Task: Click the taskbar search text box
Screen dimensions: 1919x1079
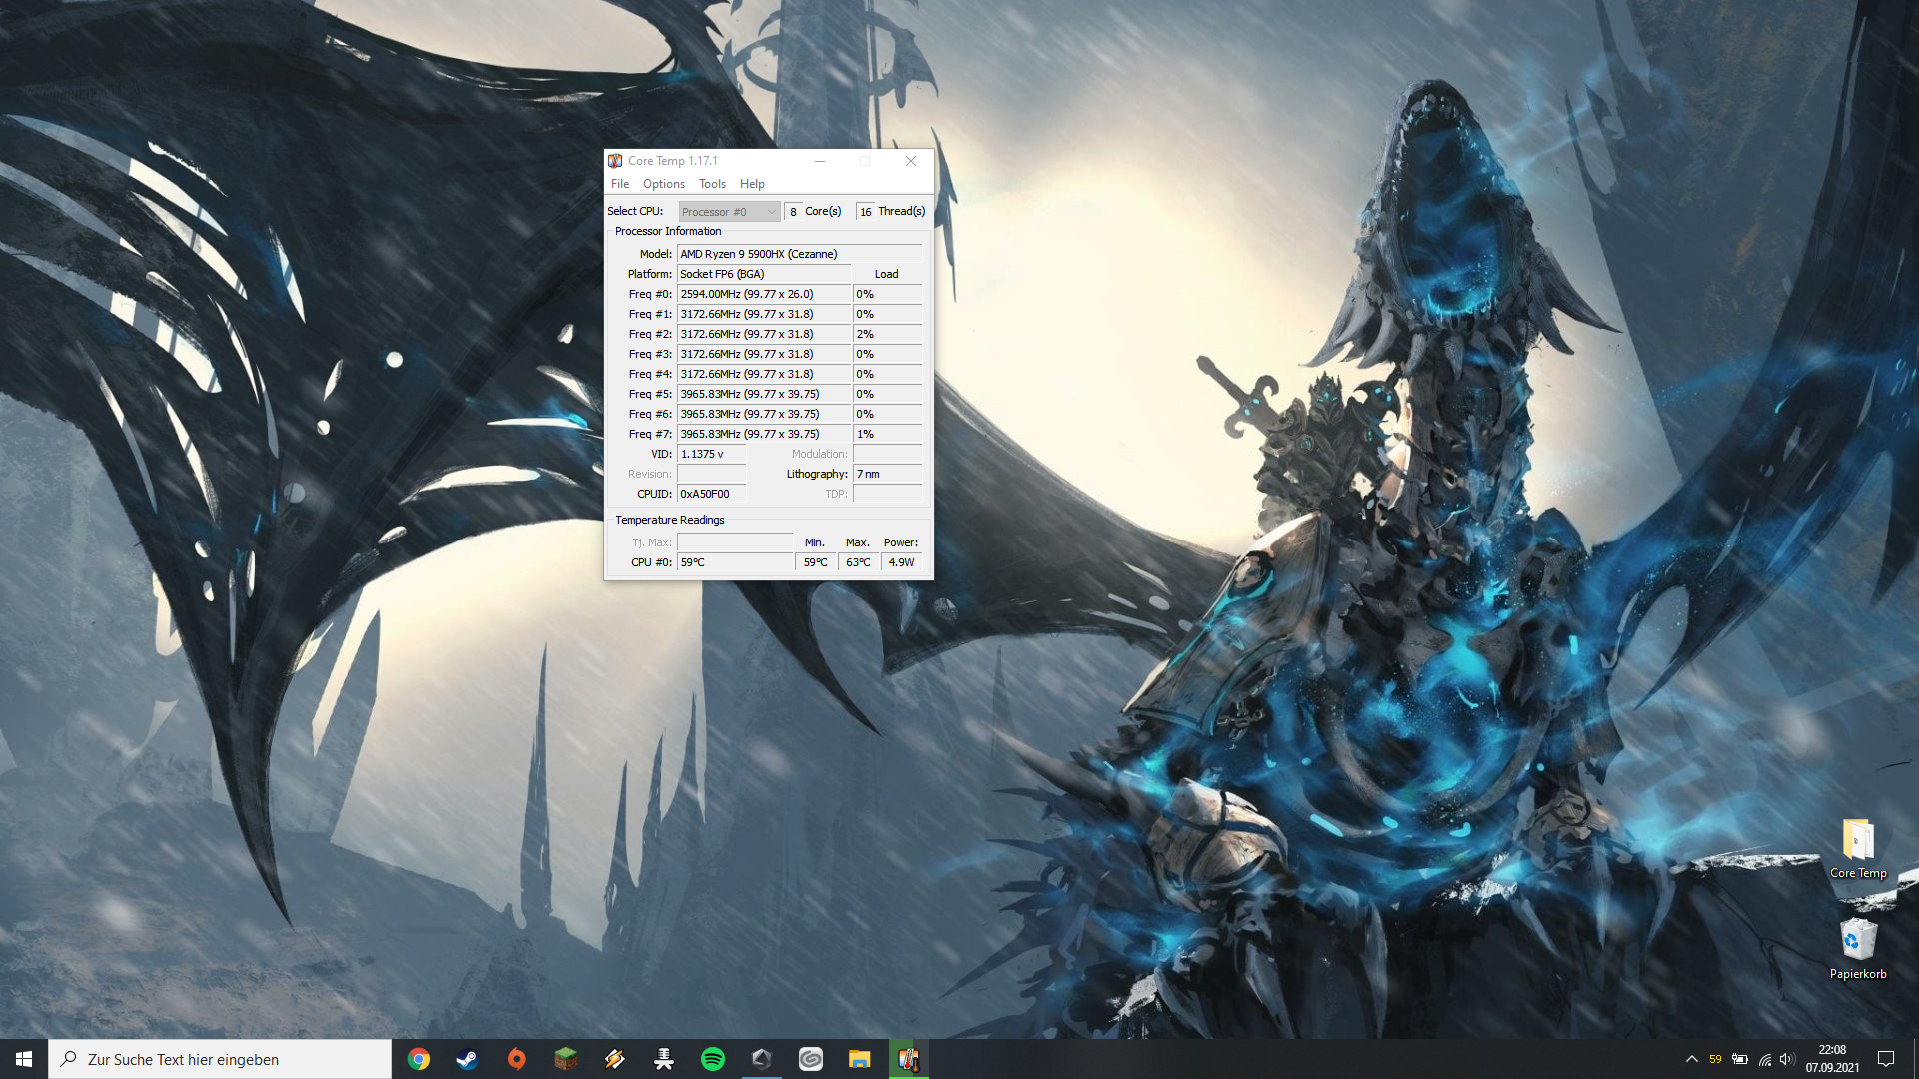Action: [220, 1059]
